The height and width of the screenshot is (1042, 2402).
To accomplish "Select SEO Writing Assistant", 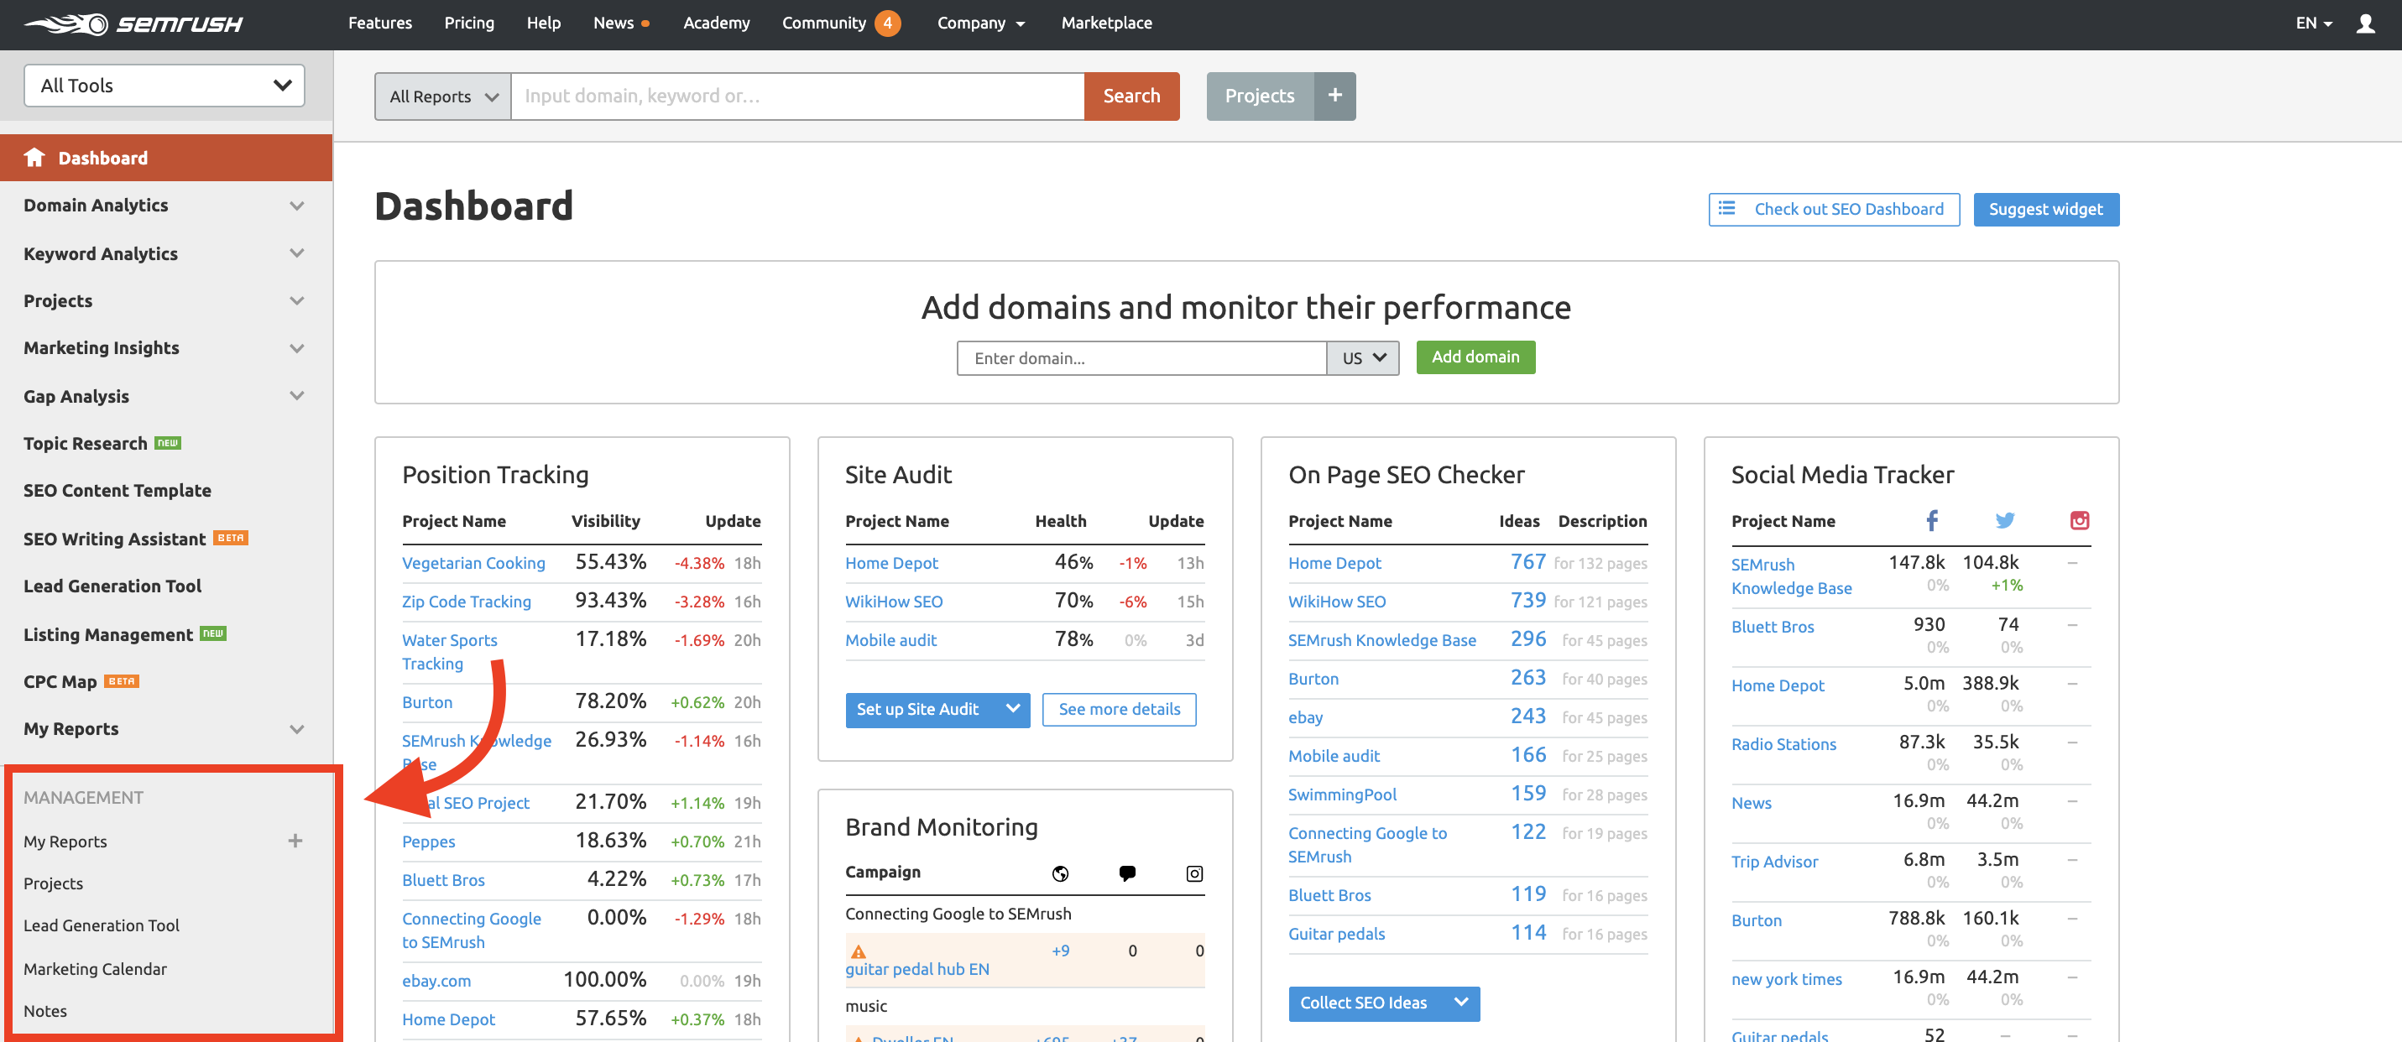I will tap(114, 539).
